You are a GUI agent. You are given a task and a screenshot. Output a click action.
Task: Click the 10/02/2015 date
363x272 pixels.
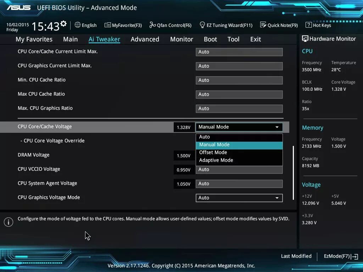point(18,24)
